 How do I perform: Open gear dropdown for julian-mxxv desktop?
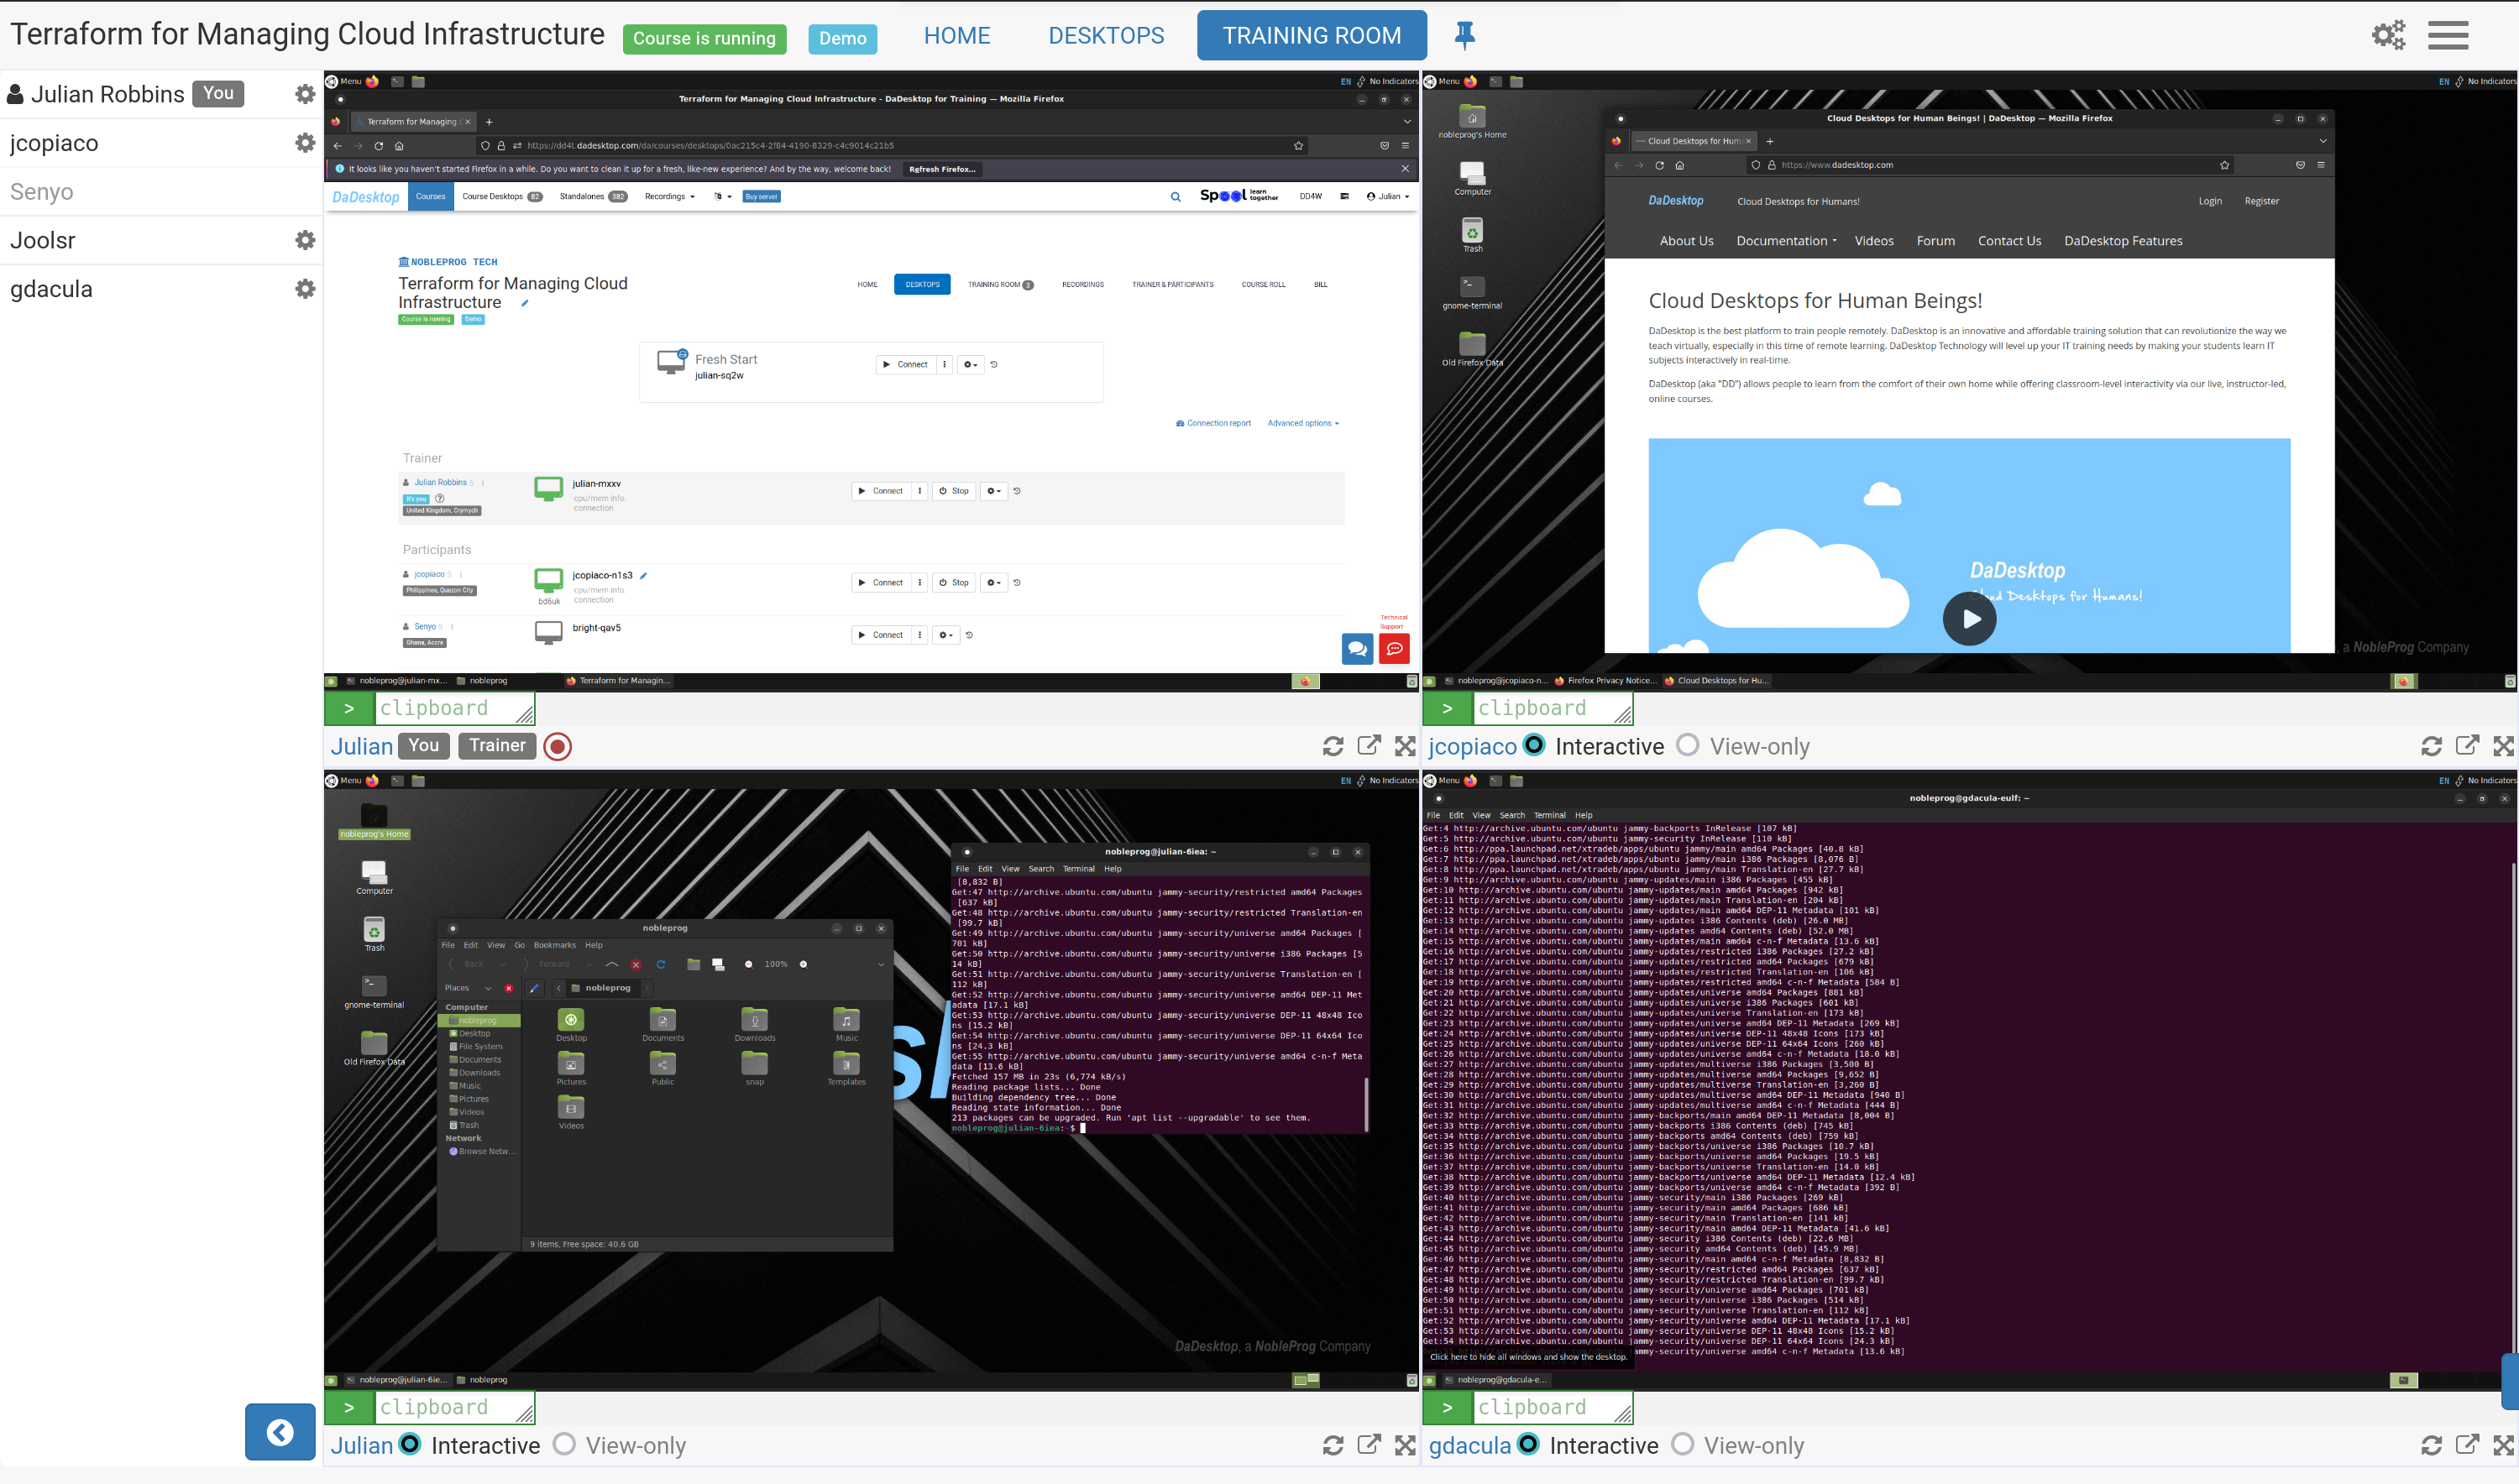992,491
